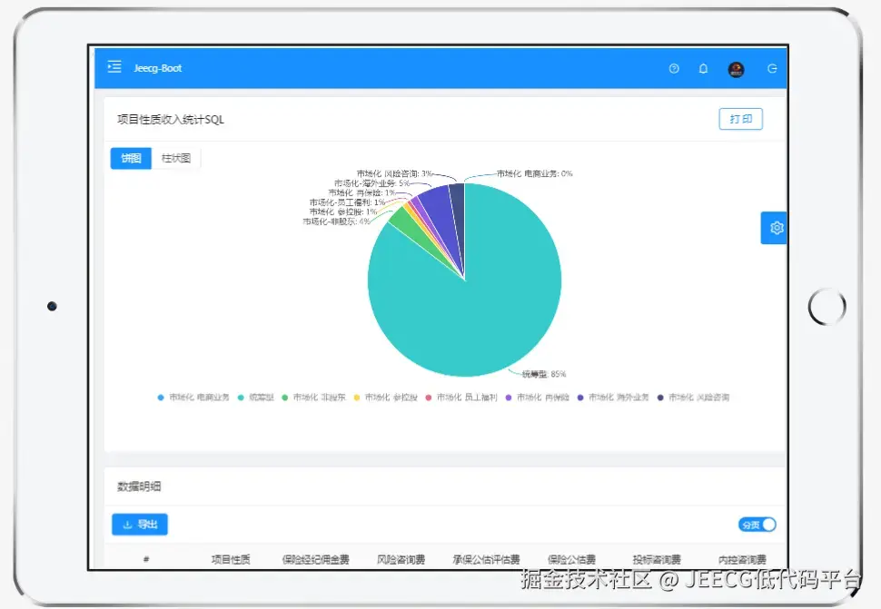Click the 打印 print button
Screen dimensions: 881x609
click(740, 119)
